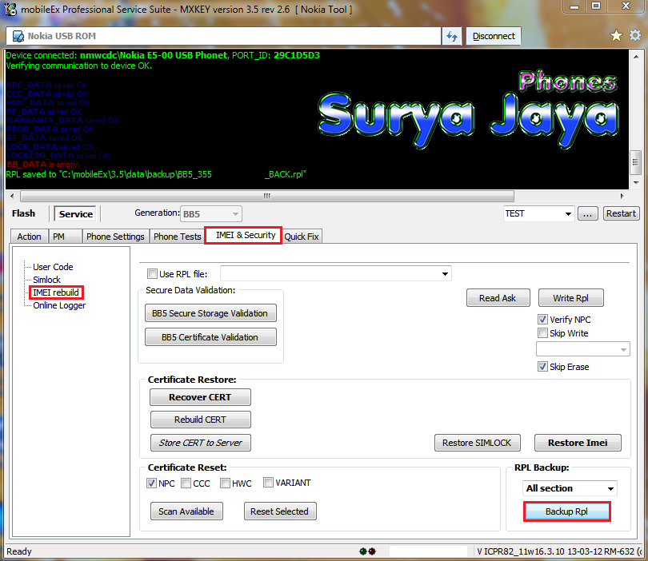Click the log scroll-right arrow
The height and width of the screenshot is (561, 648).
[x=622, y=196]
